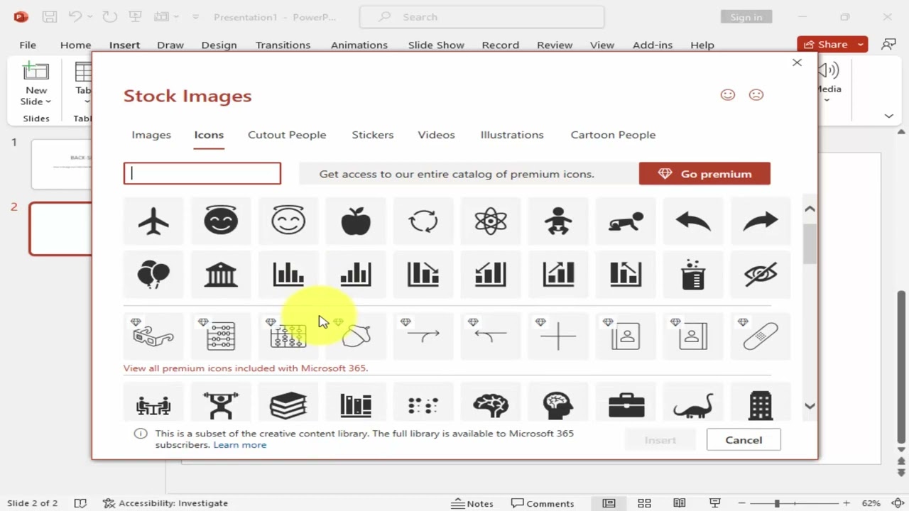Select the head with brain icon
This screenshot has height=511, width=909.
click(x=558, y=405)
